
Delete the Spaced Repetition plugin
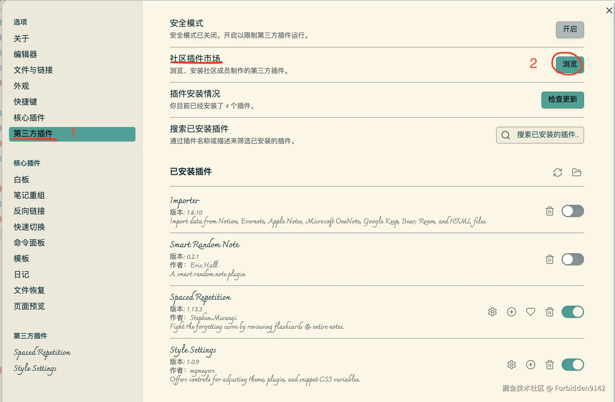[x=550, y=312]
